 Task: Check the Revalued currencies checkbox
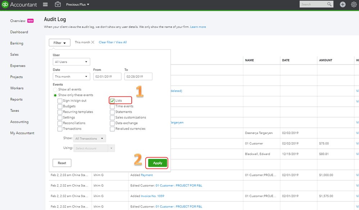click(112, 129)
